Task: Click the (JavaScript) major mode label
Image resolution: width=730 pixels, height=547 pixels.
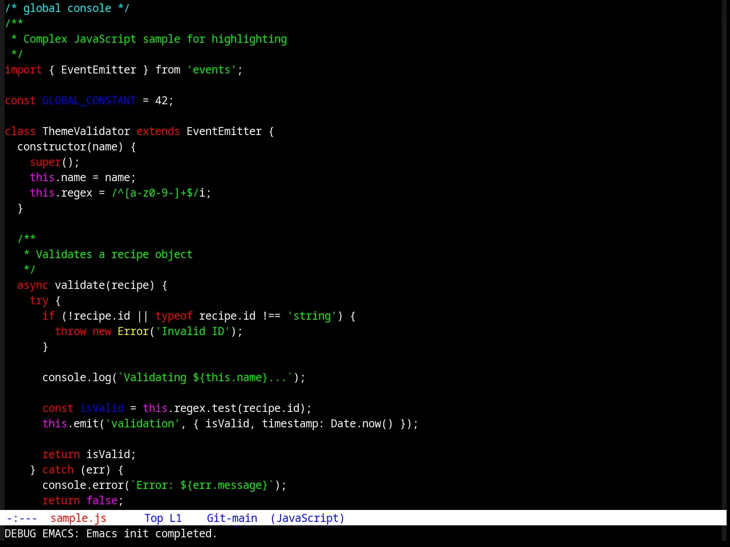Action: [x=307, y=518]
